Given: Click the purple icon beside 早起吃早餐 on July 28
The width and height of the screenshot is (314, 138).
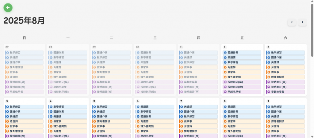Looking at the screenshot, I should point(51,87).
